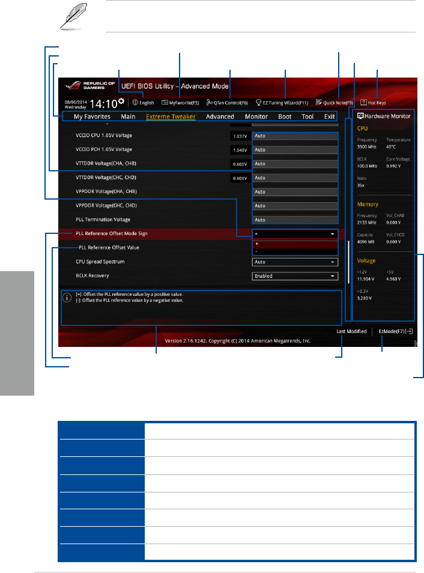Open the Monitor tab
The height and width of the screenshot is (573, 424).
point(256,117)
